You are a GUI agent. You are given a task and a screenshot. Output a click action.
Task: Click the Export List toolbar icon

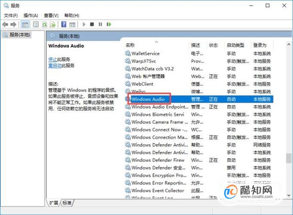53,24
